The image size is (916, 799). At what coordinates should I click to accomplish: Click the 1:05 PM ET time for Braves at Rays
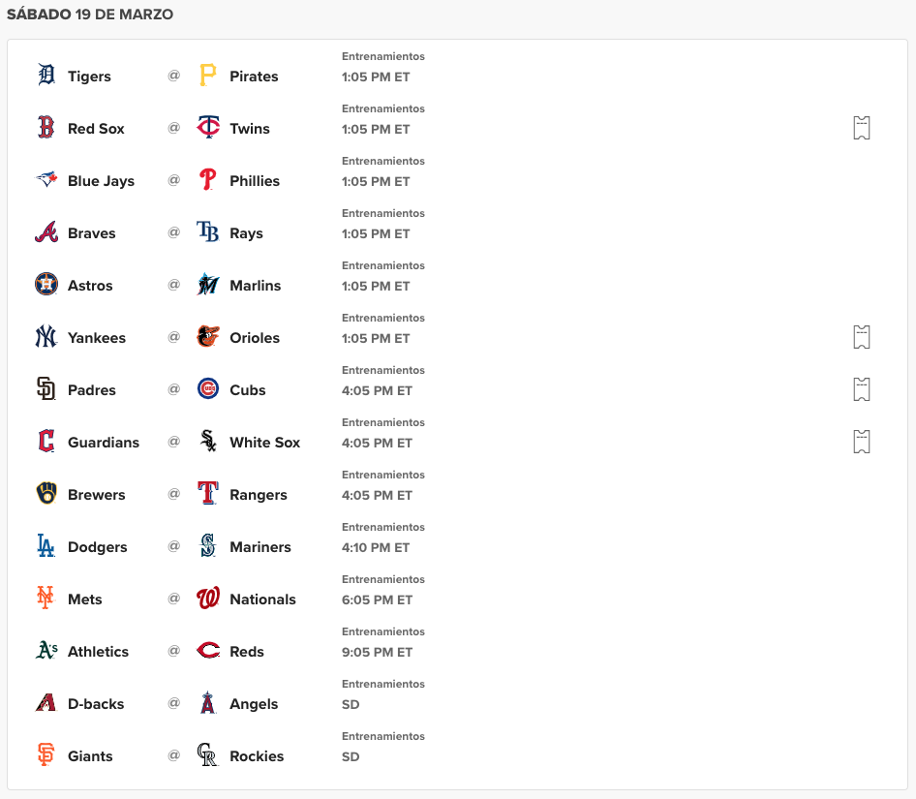[x=376, y=233]
